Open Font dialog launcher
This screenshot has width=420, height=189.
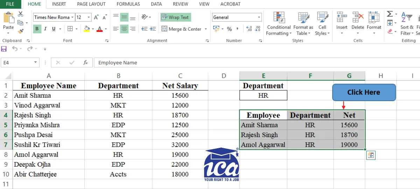(x=107, y=41)
